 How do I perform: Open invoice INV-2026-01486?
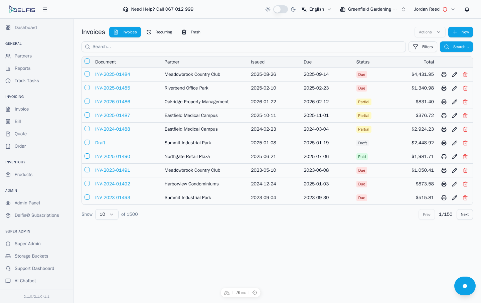point(113,102)
